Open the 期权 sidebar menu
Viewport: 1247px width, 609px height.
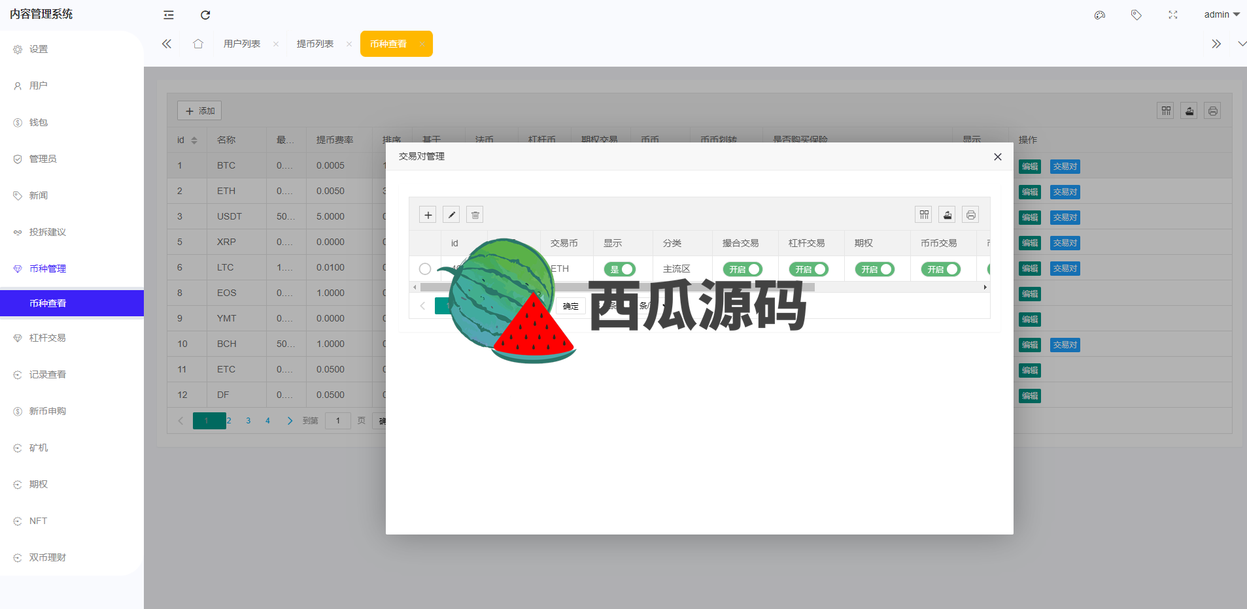(72, 484)
